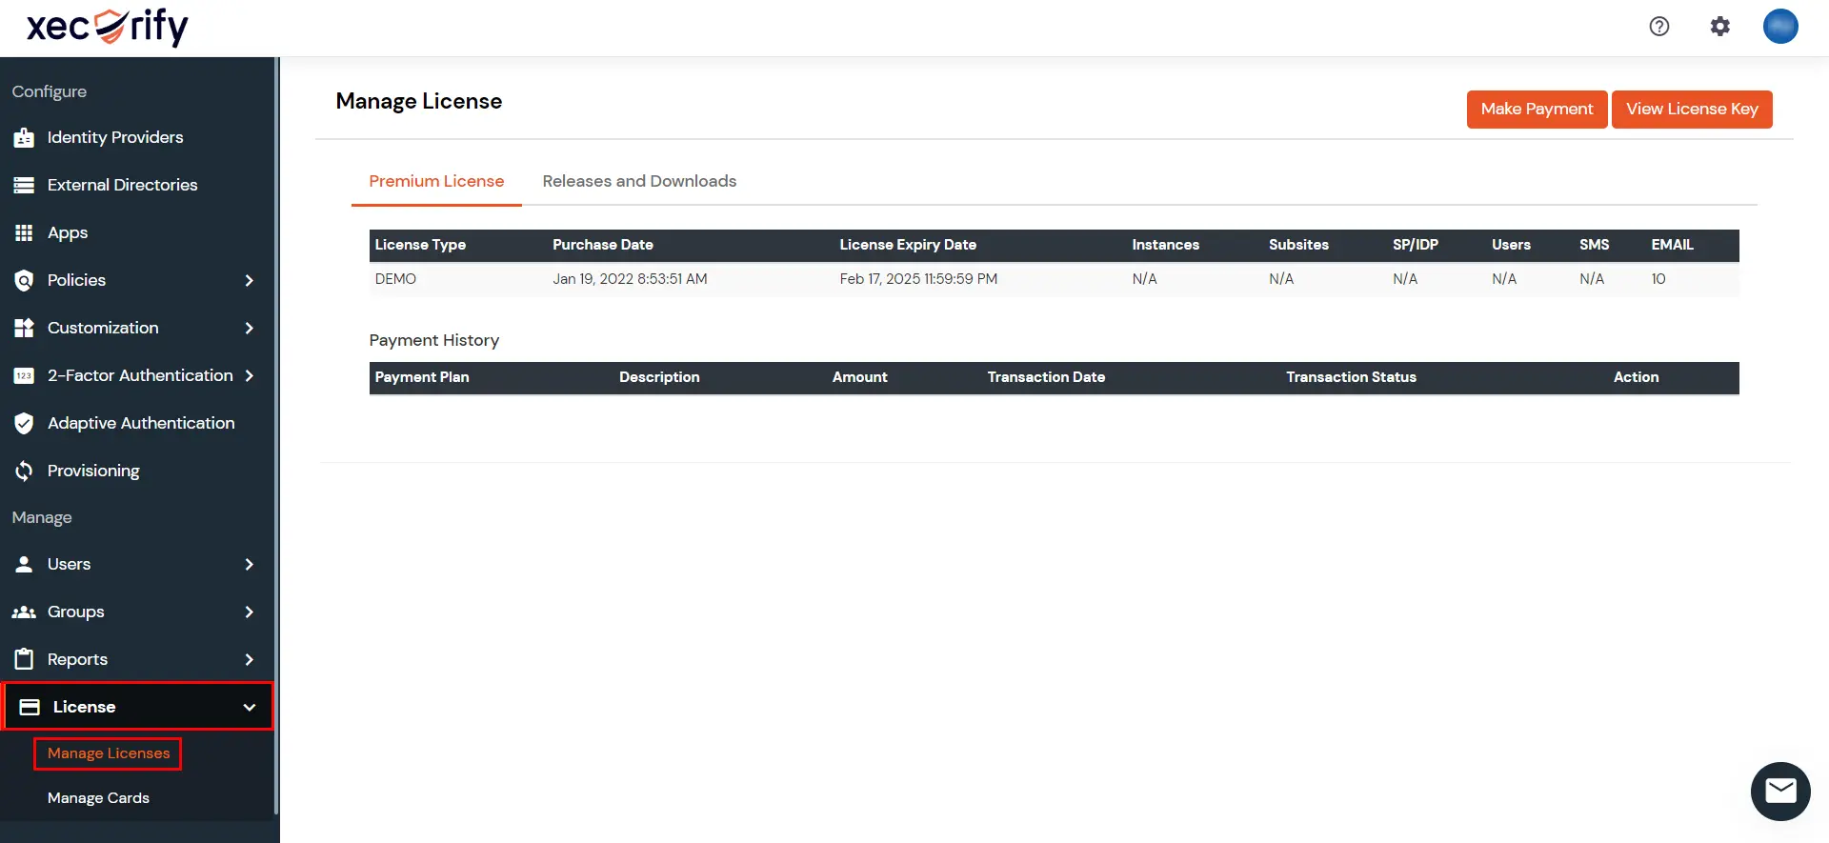Open the chat mail bubble
This screenshot has width=1829, height=843.
(1780, 791)
